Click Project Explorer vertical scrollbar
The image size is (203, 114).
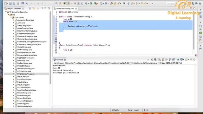point(50,48)
